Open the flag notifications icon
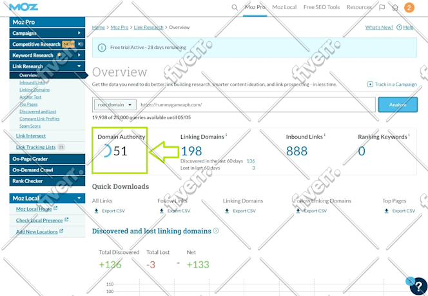This screenshot has height=296, width=428. tap(382, 7)
